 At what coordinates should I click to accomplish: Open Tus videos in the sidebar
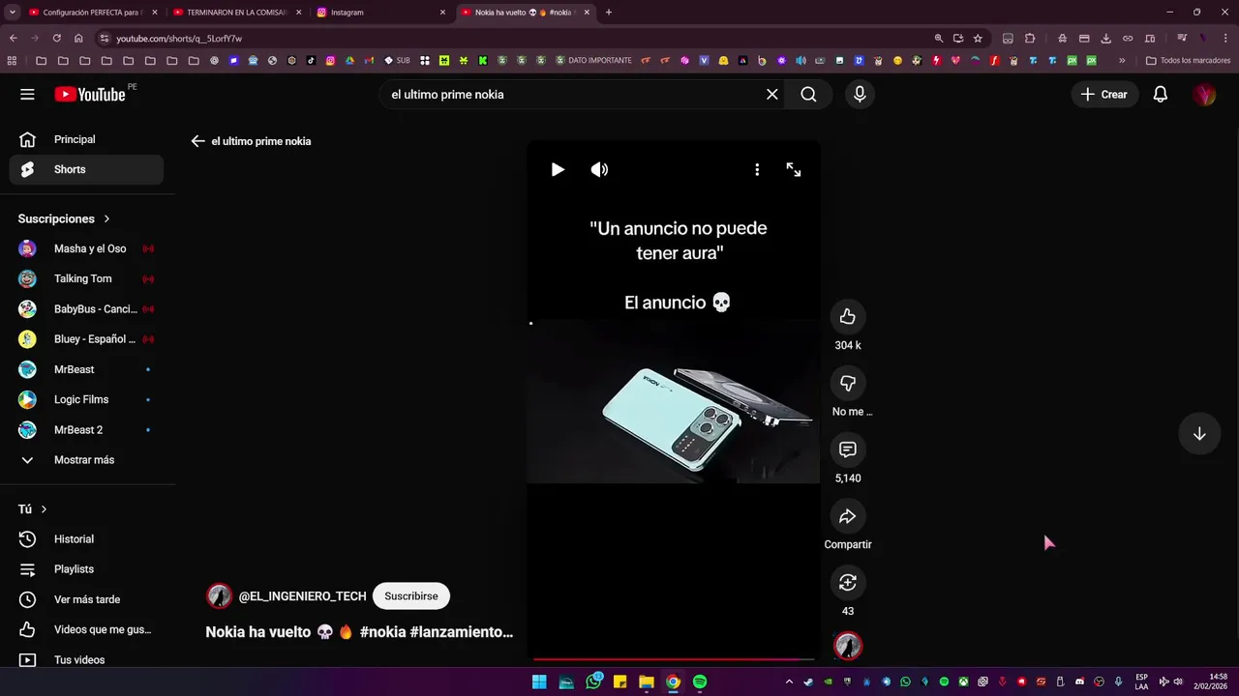tap(86, 659)
